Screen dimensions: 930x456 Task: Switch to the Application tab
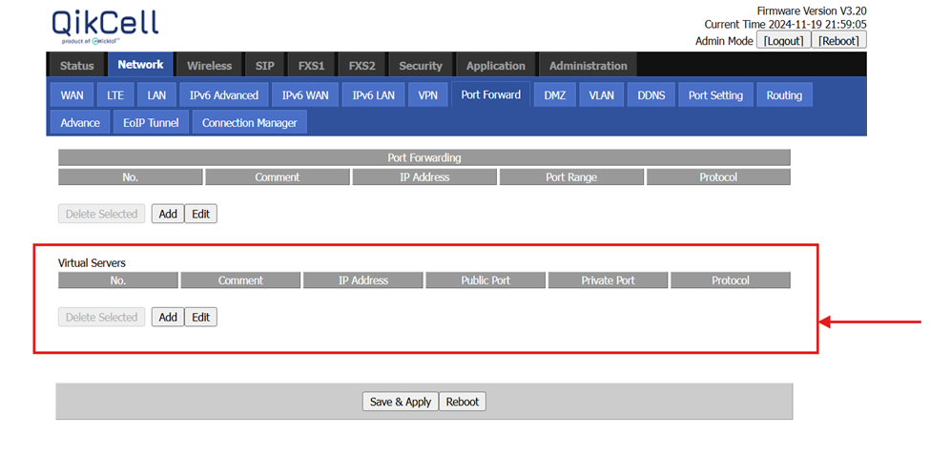click(x=495, y=66)
